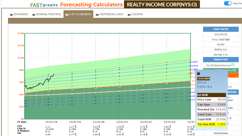Click the 2019/03/28 date

221,34
